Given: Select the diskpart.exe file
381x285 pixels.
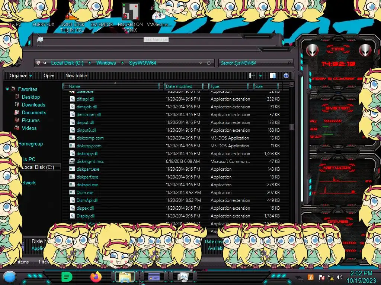Looking at the screenshot, I should [88, 169].
